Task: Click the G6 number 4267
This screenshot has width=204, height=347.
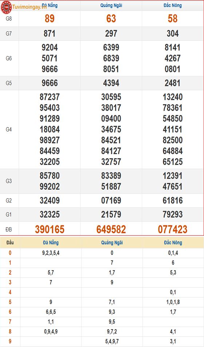Action: [x=173, y=58]
